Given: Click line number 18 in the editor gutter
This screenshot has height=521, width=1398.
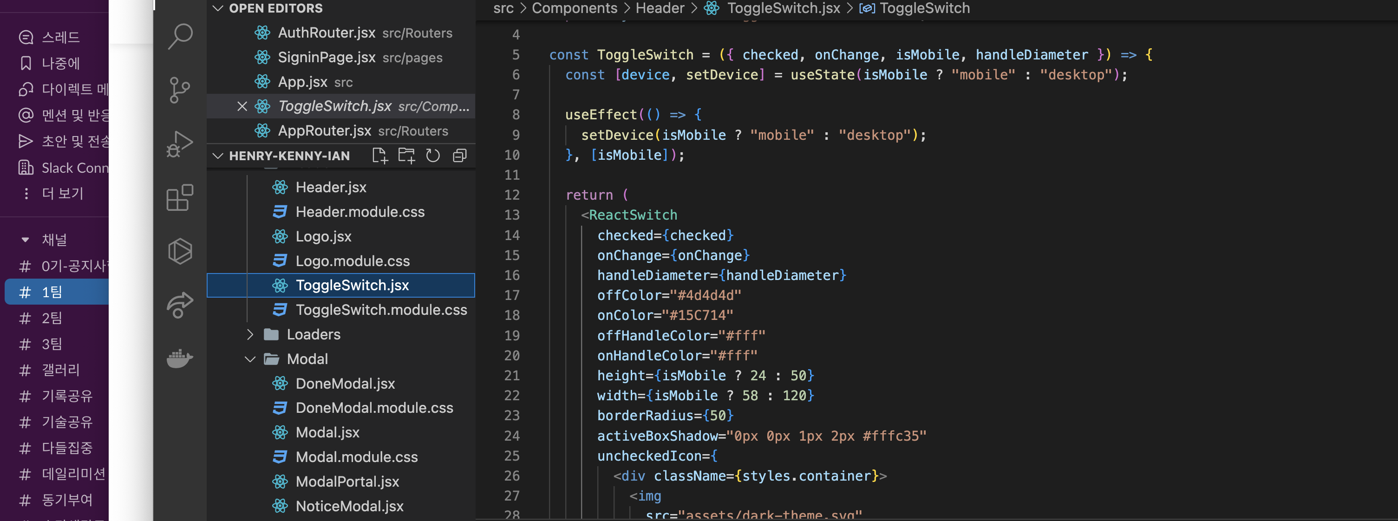Looking at the screenshot, I should [512, 315].
